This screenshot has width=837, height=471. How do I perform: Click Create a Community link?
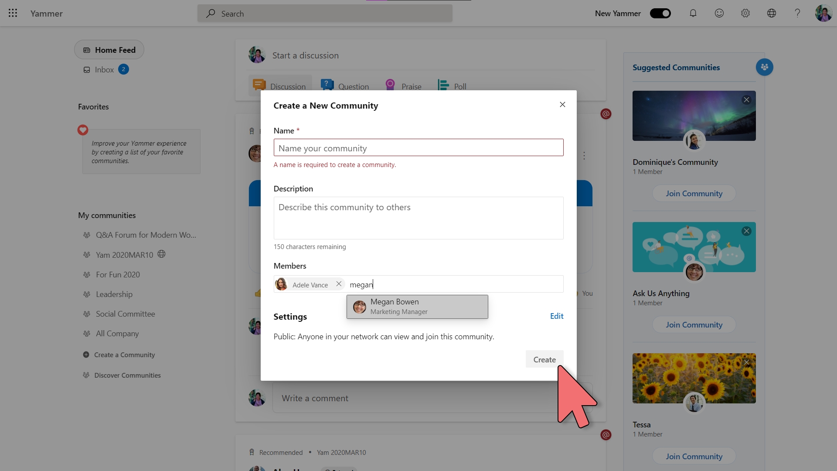(x=119, y=355)
